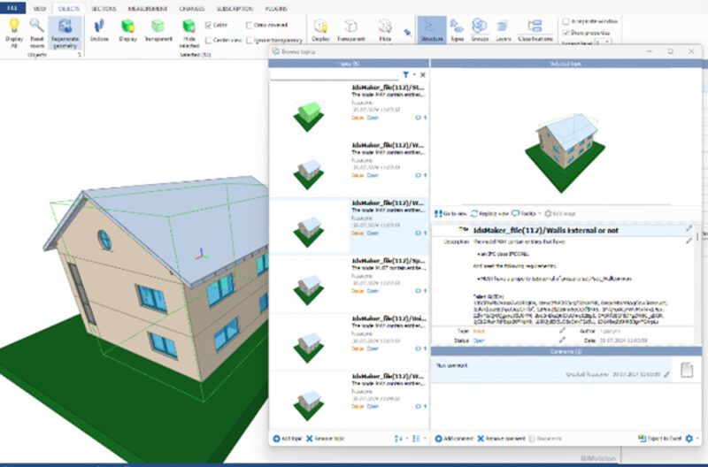This screenshot has width=708, height=467.
Task: Click the topic search input field
Action: [335, 75]
